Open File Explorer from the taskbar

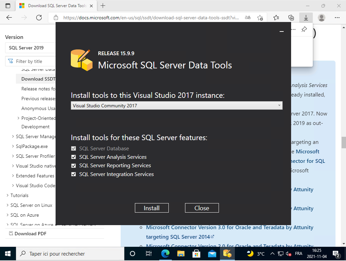click(x=181, y=254)
